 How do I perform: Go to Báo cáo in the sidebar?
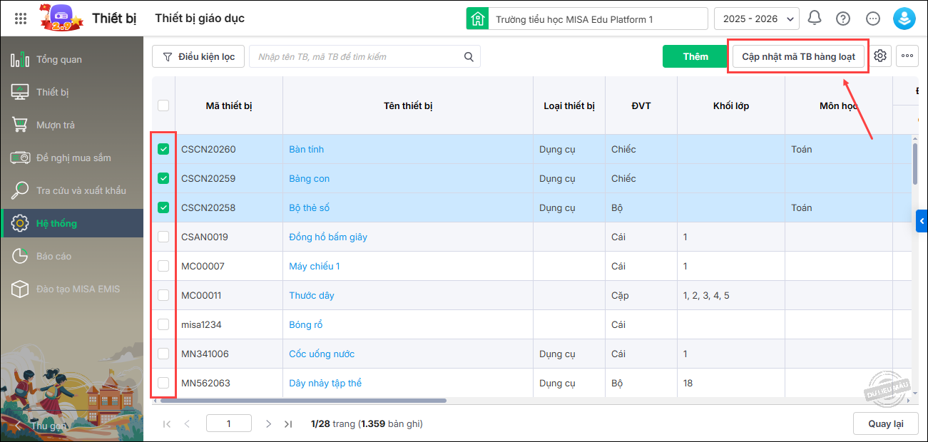click(x=53, y=256)
